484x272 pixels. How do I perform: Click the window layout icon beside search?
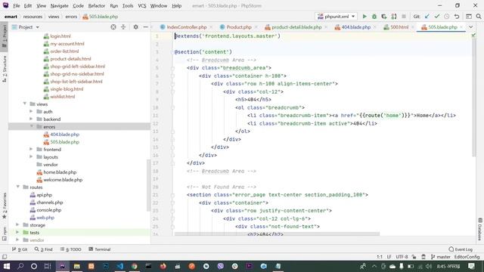469,17
